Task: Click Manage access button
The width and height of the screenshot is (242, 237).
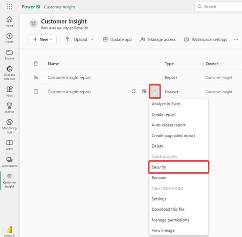Action: point(158,39)
